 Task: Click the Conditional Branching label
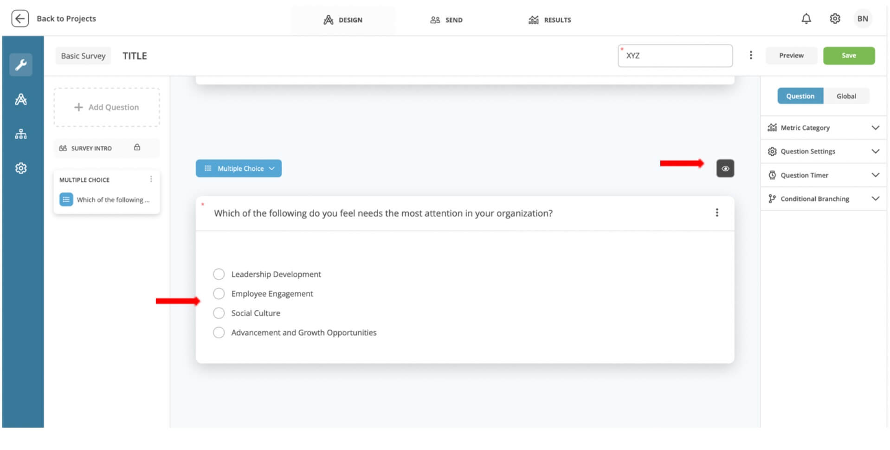point(815,199)
